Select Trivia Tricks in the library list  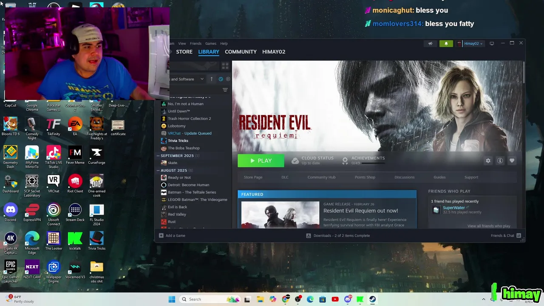pos(178,141)
